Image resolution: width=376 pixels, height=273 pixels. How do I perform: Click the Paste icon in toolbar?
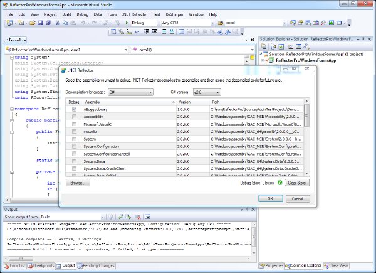73,23
